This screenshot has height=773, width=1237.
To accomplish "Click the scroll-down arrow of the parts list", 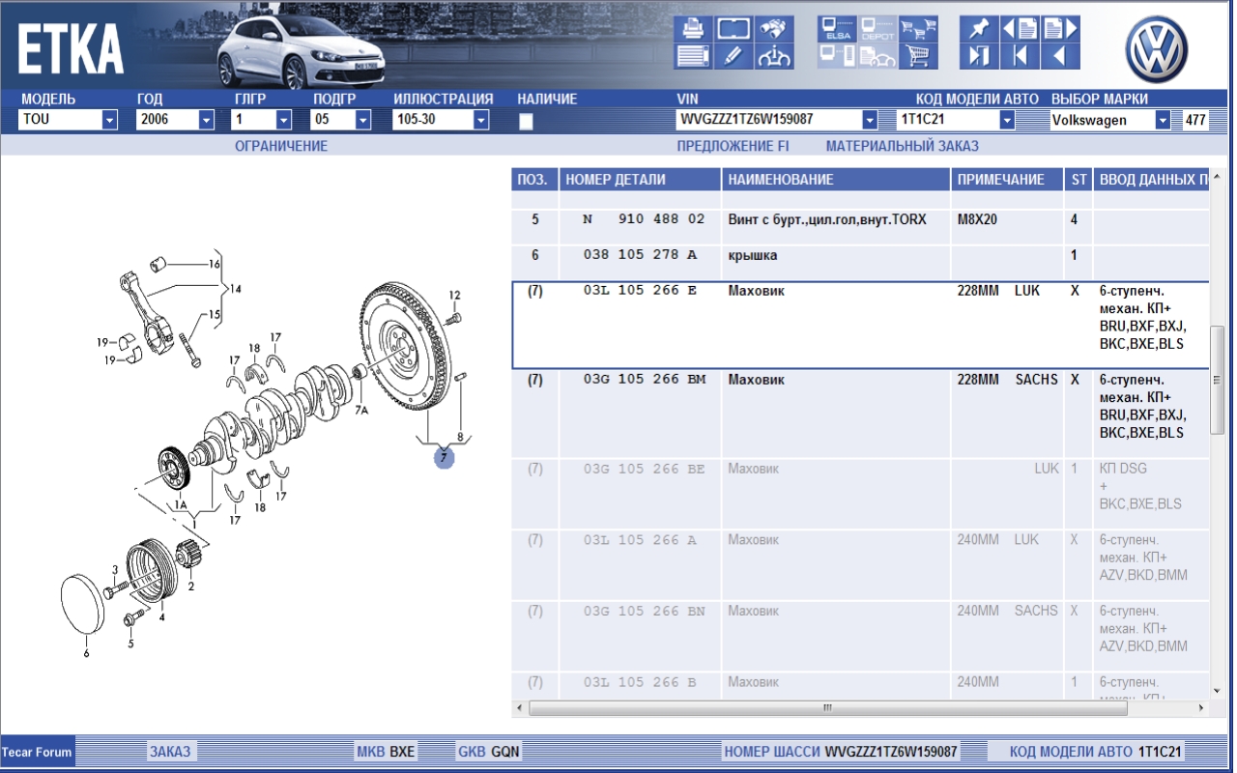I will tap(1217, 691).
